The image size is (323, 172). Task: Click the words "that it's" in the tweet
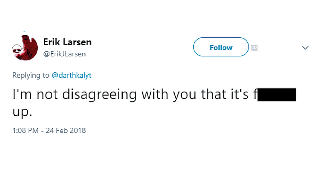(225, 94)
